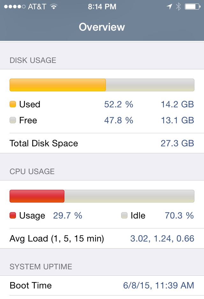Tap the Overview title in navigation bar
This screenshot has width=204, height=299.
[x=102, y=27]
